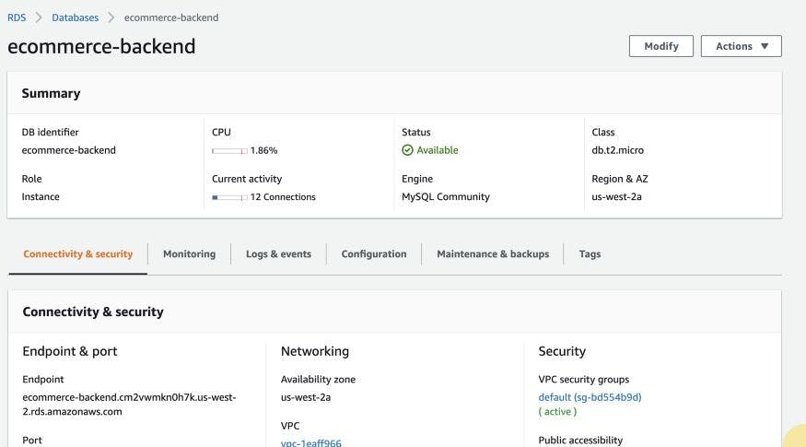Click the Modify button
The image size is (806, 447).
click(660, 46)
